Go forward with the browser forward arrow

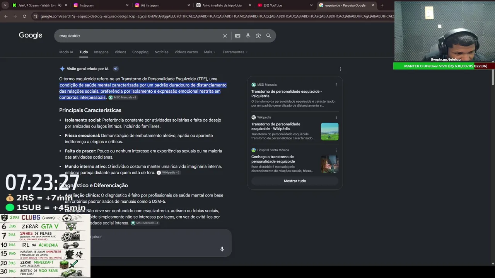coord(15,16)
